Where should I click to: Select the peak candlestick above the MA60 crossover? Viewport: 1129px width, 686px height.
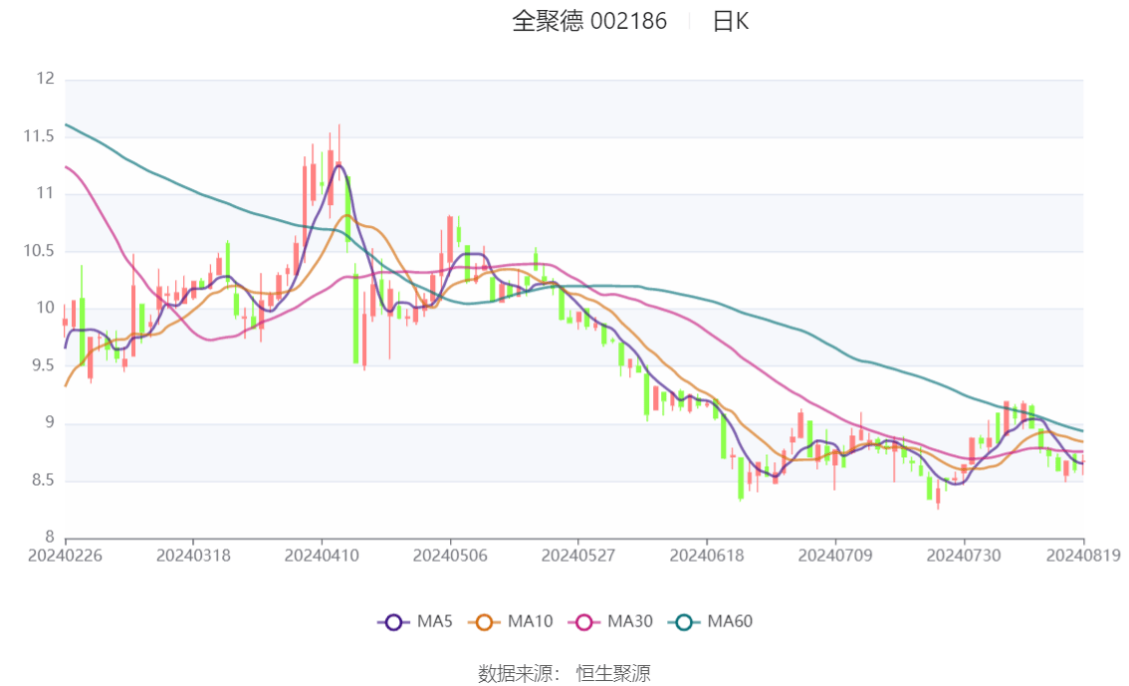point(337,164)
